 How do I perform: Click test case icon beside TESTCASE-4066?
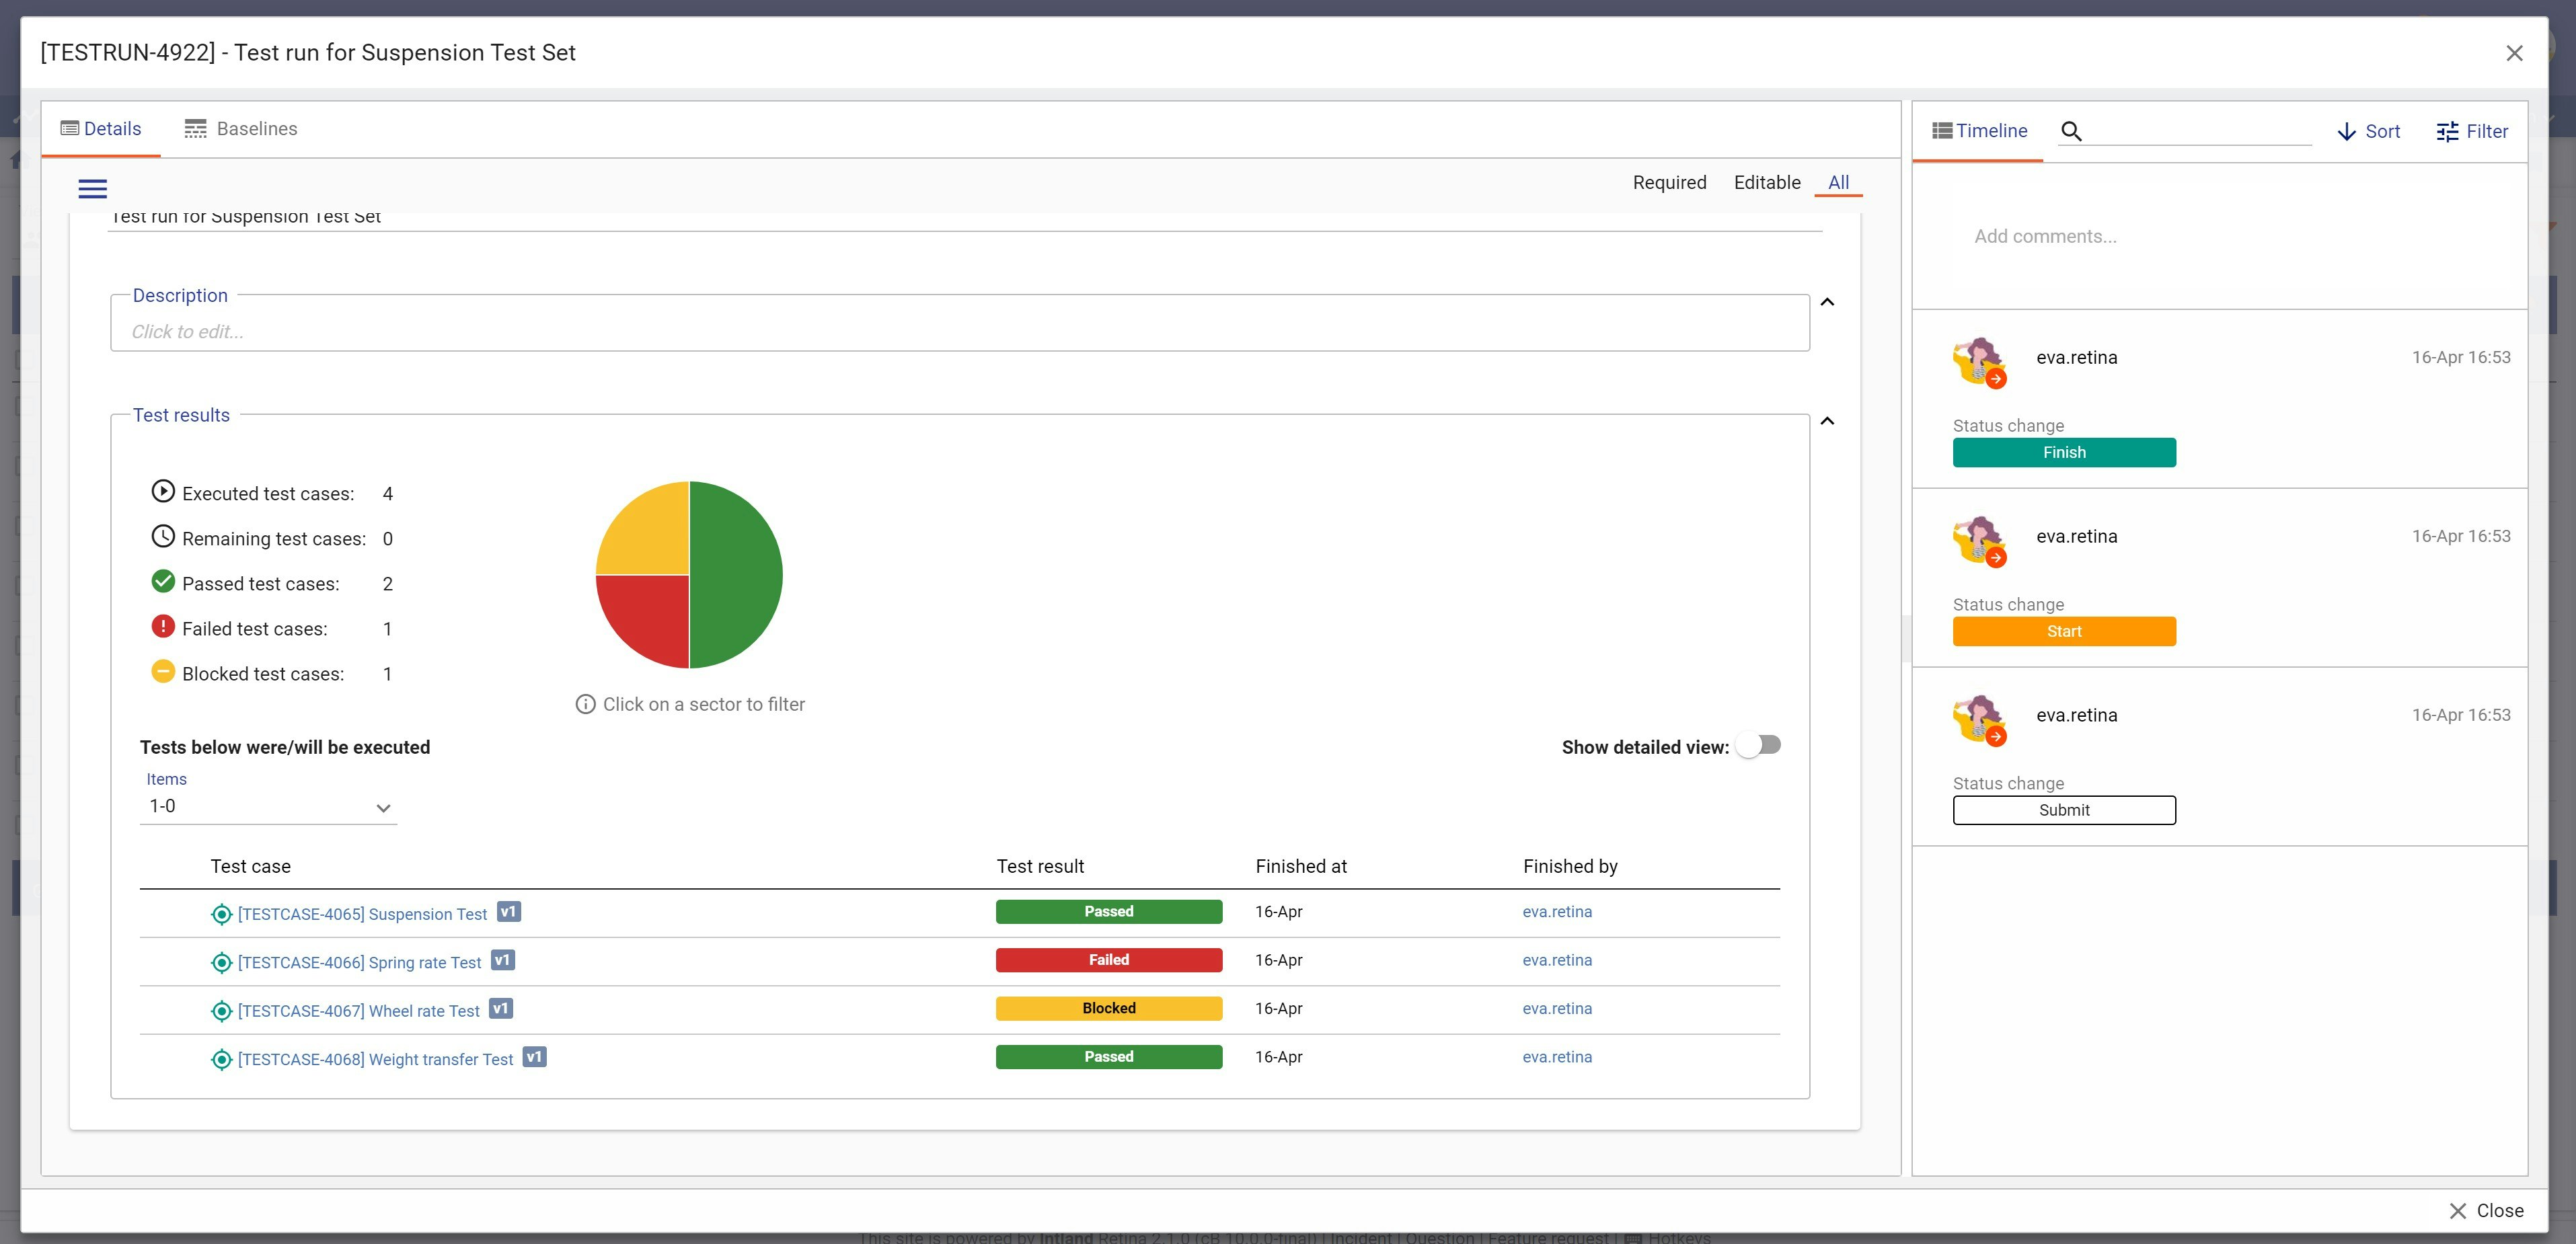221,963
